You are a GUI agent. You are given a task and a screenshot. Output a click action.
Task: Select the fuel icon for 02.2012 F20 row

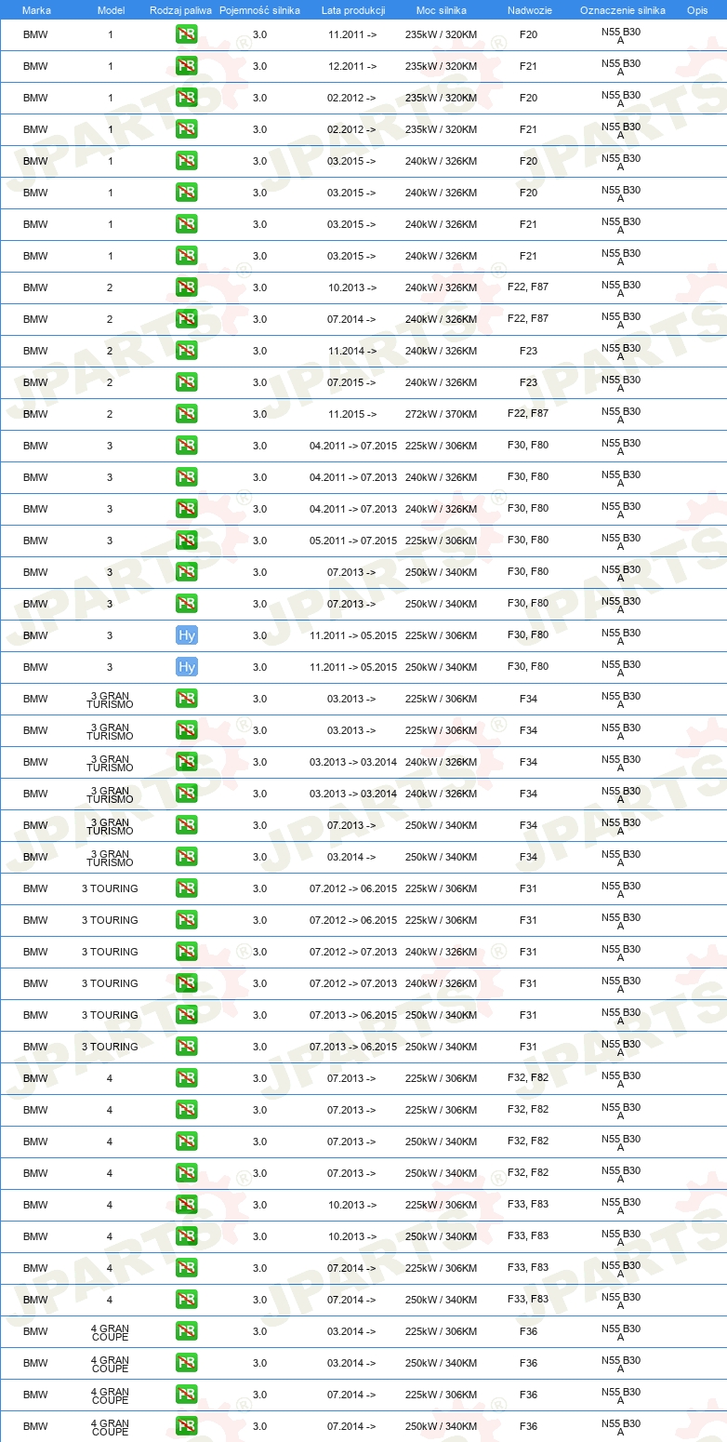point(186,98)
